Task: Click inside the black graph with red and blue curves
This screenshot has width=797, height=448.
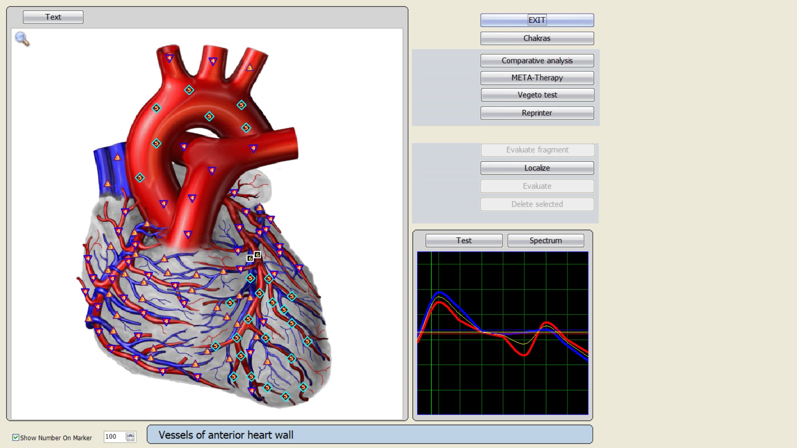Action: (x=503, y=333)
